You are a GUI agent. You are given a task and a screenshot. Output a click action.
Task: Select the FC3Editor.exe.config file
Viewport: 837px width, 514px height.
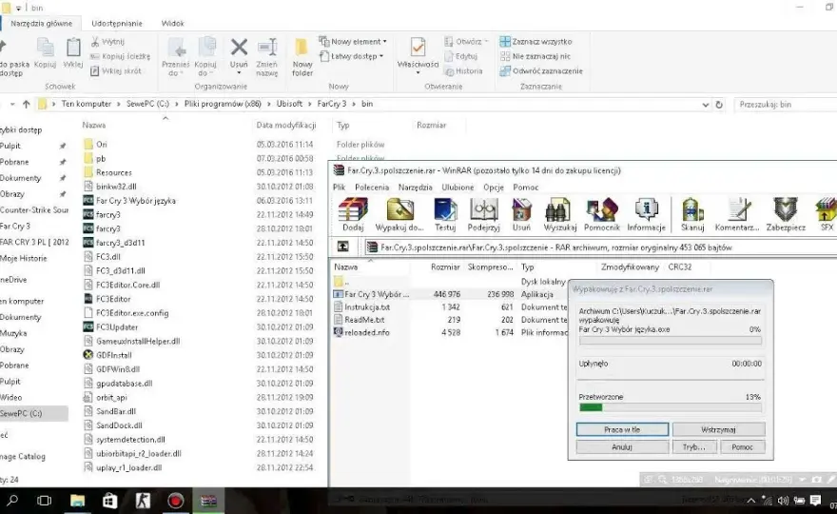pos(132,313)
